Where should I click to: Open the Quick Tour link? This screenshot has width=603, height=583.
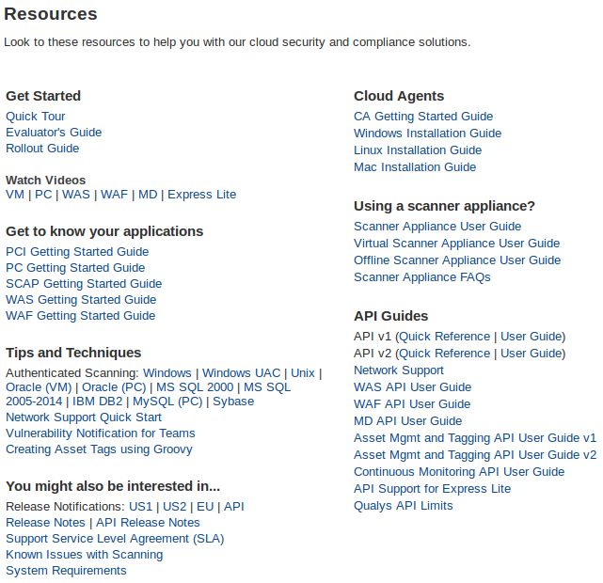click(36, 117)
